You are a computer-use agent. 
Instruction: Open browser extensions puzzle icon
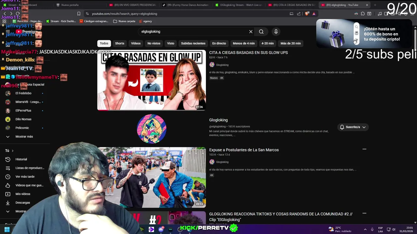[363, 14]
